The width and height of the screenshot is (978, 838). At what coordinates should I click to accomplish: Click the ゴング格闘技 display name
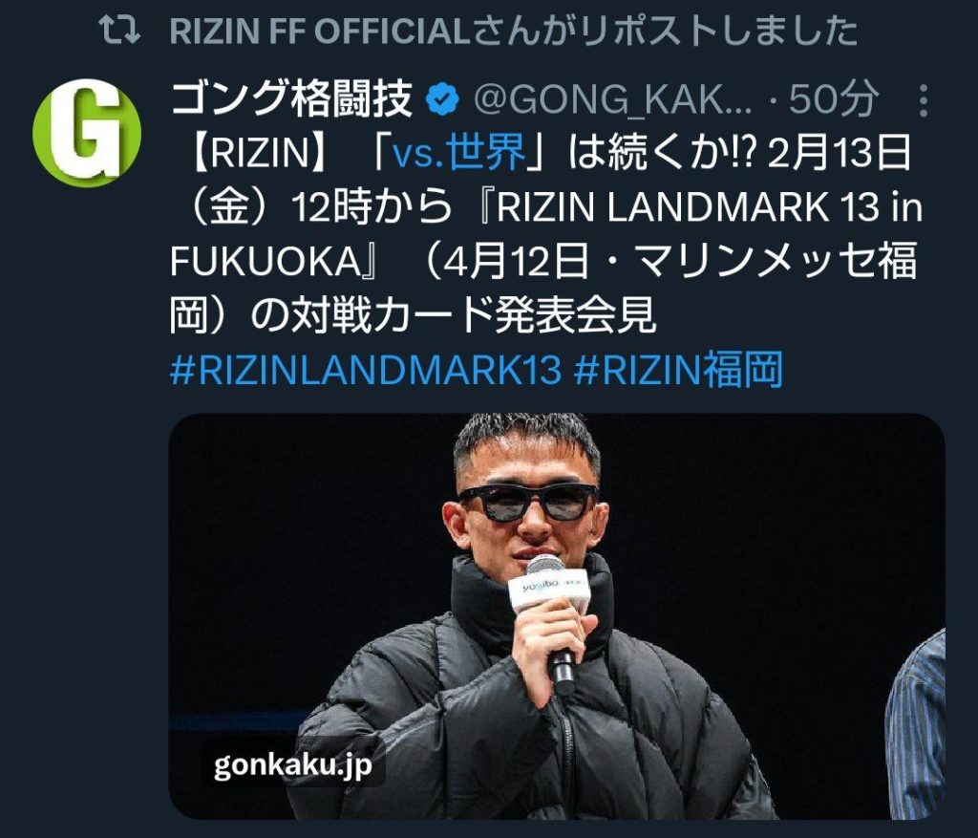pos(291,98)
